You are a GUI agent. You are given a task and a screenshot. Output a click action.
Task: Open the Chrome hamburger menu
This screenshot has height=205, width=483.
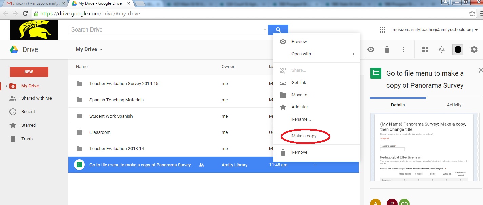[x=481, y=14]
